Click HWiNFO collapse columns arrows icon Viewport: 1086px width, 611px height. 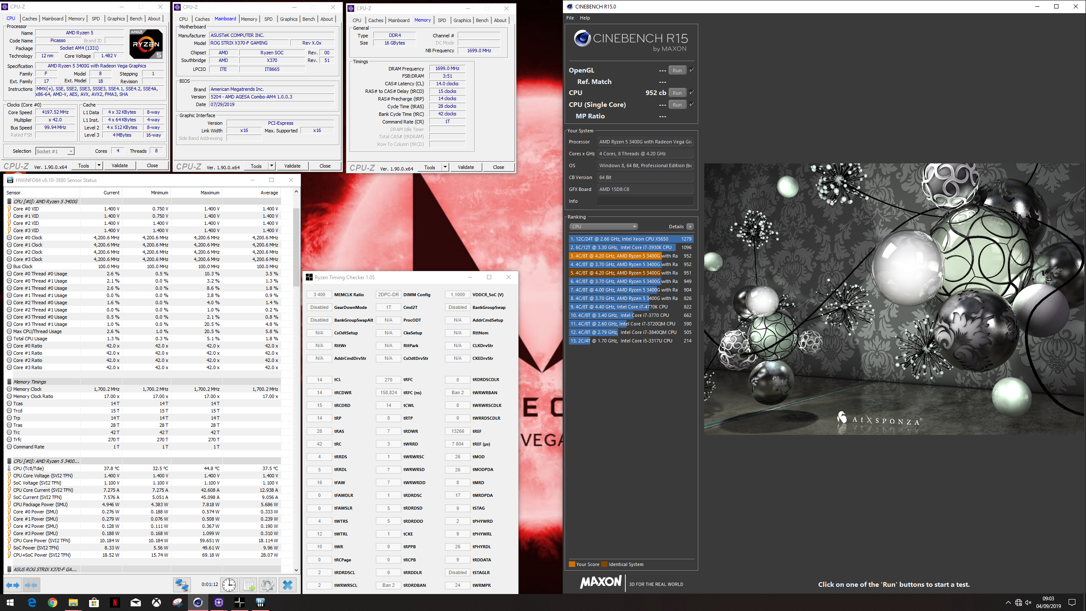(x=31, y=585)
